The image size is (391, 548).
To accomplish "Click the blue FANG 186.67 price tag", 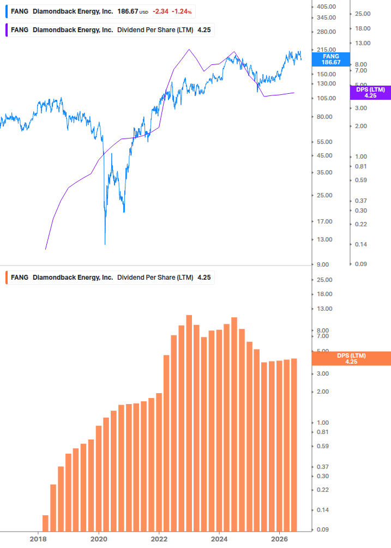I will coord(331,59).
